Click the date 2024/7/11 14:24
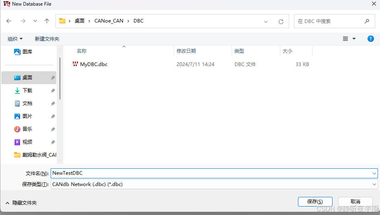 point(195,64)
